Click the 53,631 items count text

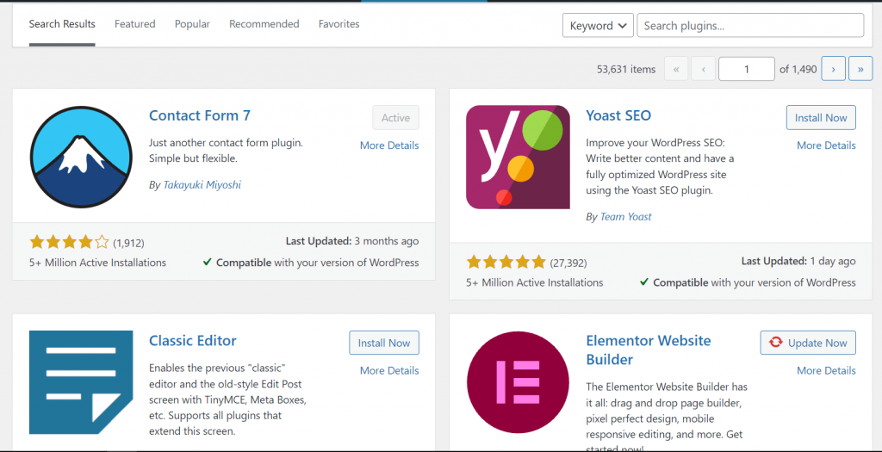(x=626, y=69)
